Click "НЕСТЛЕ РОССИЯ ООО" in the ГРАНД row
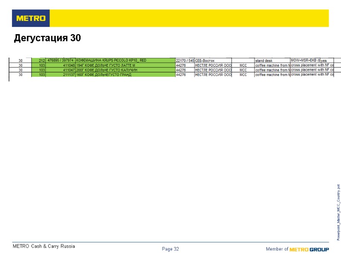 pos(213,75)
